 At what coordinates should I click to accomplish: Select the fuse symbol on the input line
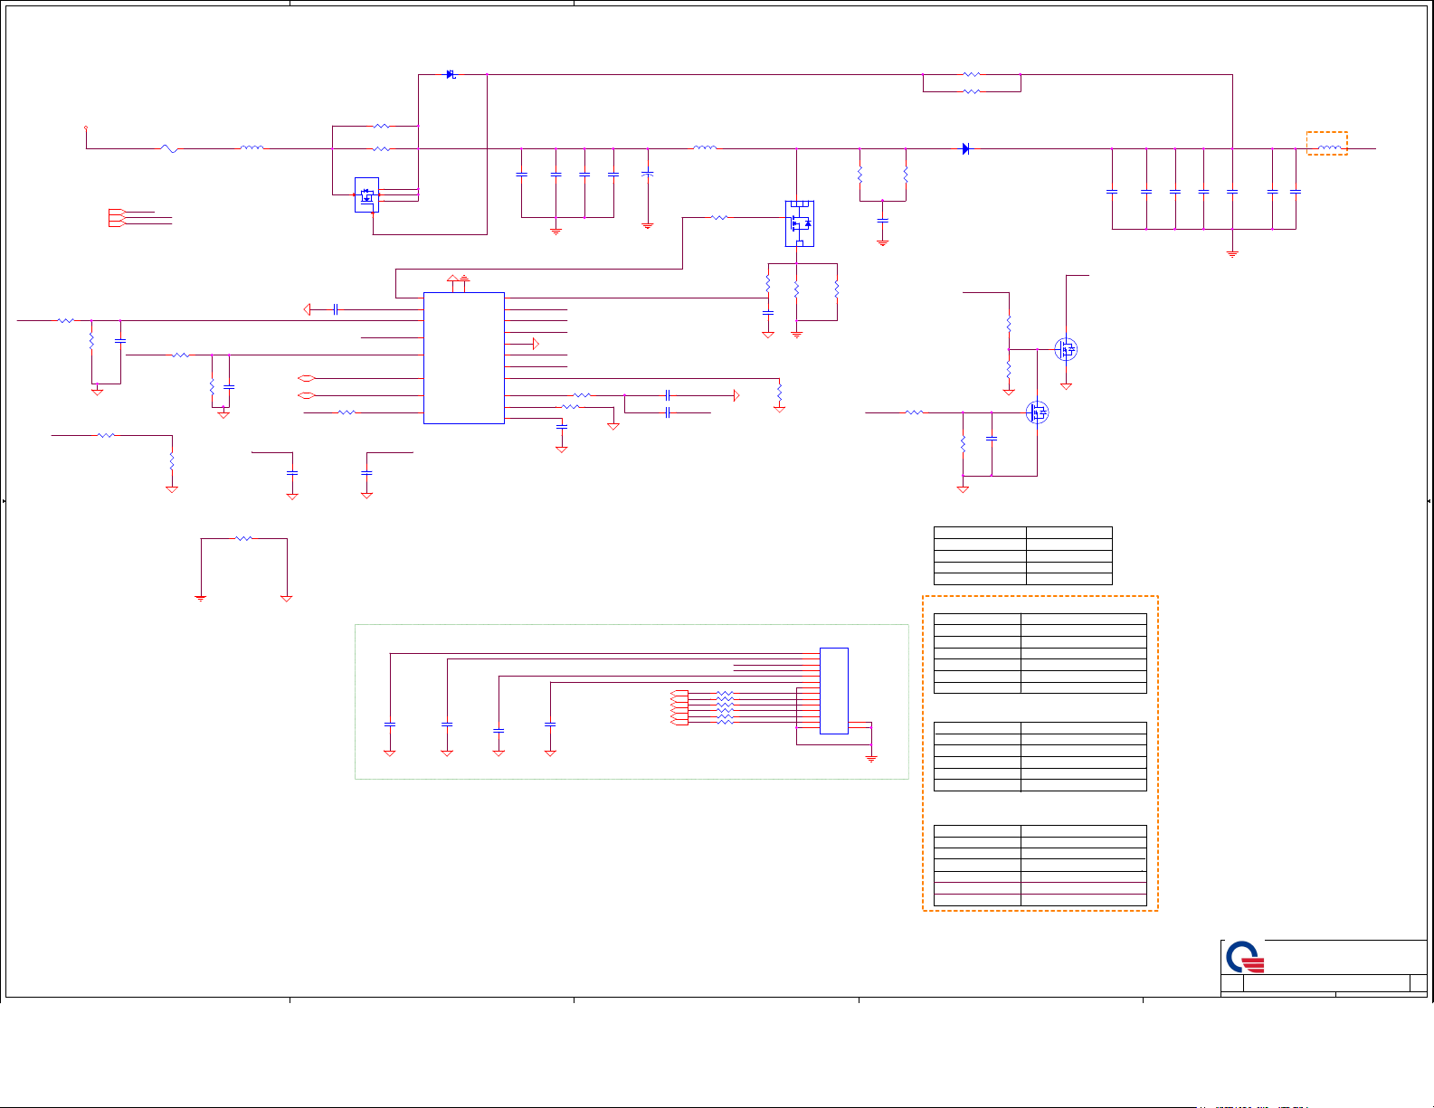tap(169, 148)
